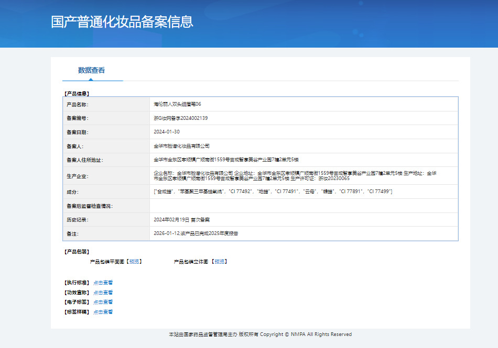
Task: Open the 点击查看 link for 标签样稿
Action: 103,312
